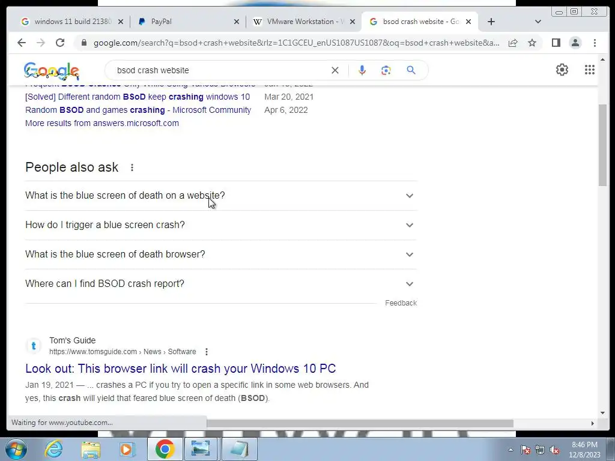Click Chrome icon in taskbar
The height and width of the screenshot is (461, 615).
tap(165, 449)
